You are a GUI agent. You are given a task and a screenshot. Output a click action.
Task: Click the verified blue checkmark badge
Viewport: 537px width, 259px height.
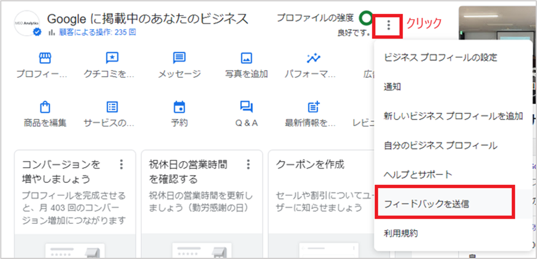(37, 32)
